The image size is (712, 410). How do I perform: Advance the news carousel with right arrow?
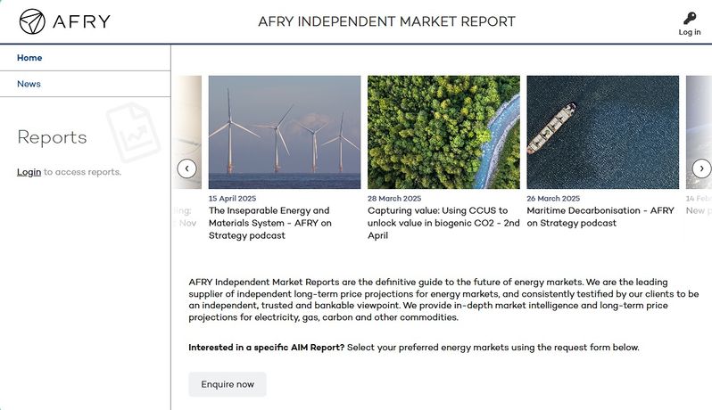click(701, 168)
